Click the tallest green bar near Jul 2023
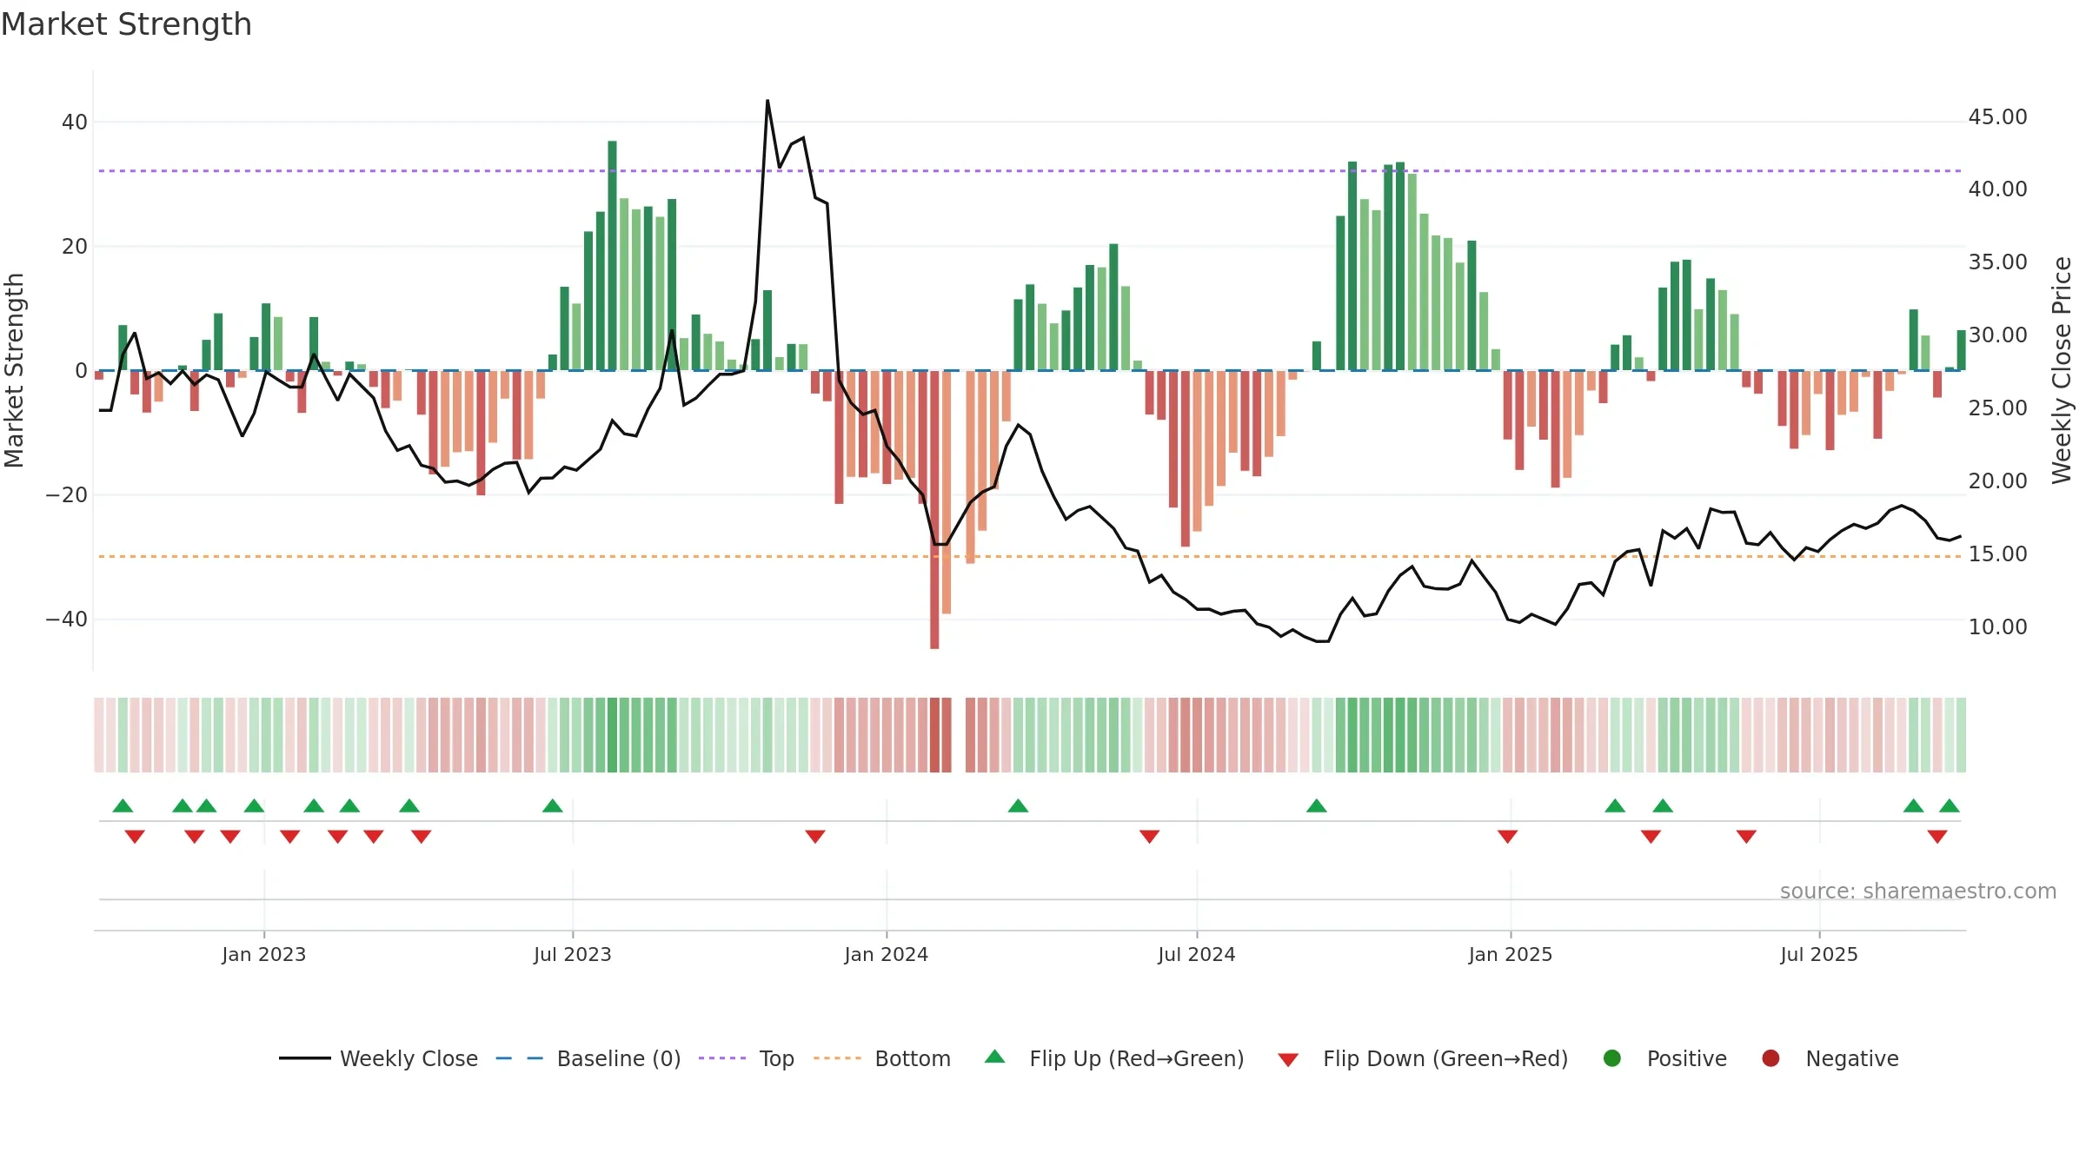Viewport: 2086px width, 1173px height. [612, 255]
